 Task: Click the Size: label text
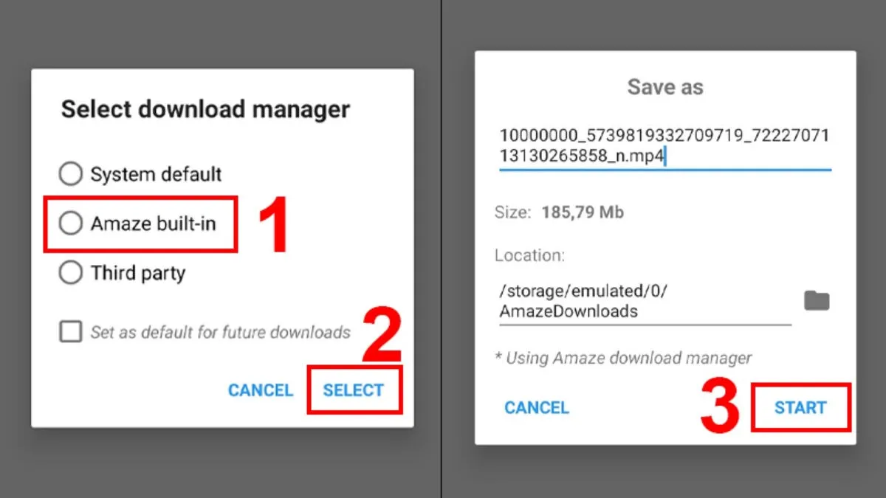[512, 212]
